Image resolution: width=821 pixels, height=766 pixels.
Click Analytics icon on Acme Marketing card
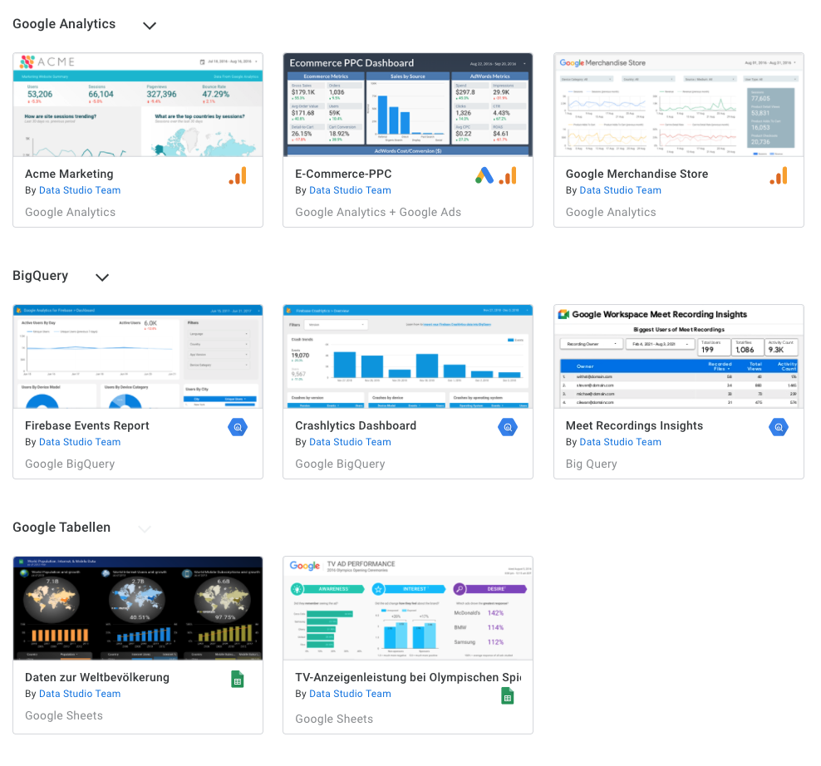coord(238,176)
